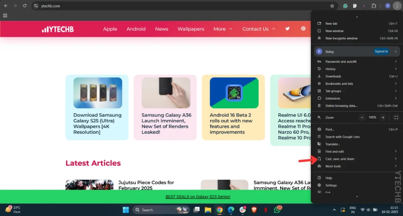Decrease zoom with the minus button
Image resolution: width=403 pixels, height=216 pixels.
[x=362, y=117]
